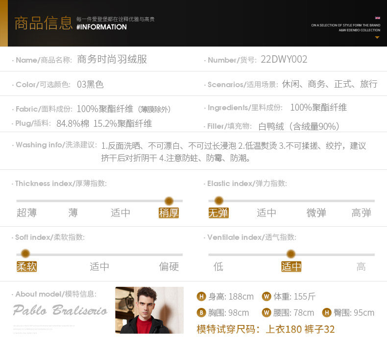387x349 pixels.
Task: Click the scenarios text 休闲、商务、正式、旅行
Action: pos(330,84)
